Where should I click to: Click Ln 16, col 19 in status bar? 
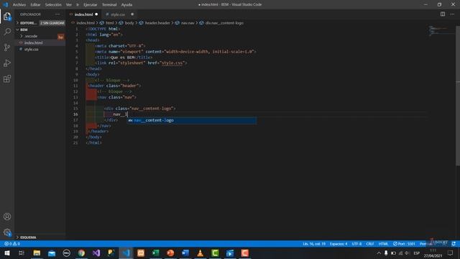pyautogui.click(x=314, y=244)
